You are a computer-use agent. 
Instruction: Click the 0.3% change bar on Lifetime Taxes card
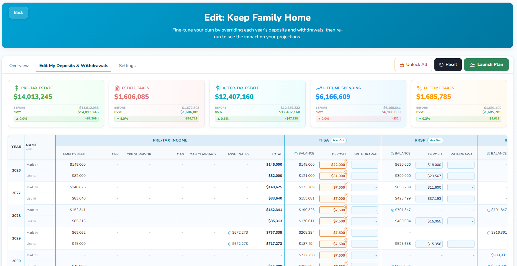[459, 119]
